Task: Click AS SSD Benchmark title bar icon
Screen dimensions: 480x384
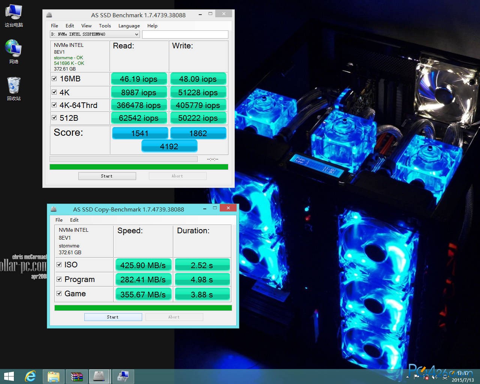Action: (x=49, y=15)
